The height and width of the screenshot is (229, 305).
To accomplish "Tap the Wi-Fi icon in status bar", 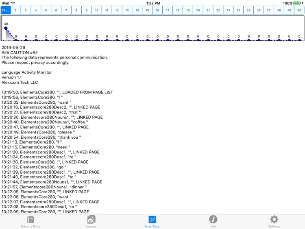I will point(13,3).
